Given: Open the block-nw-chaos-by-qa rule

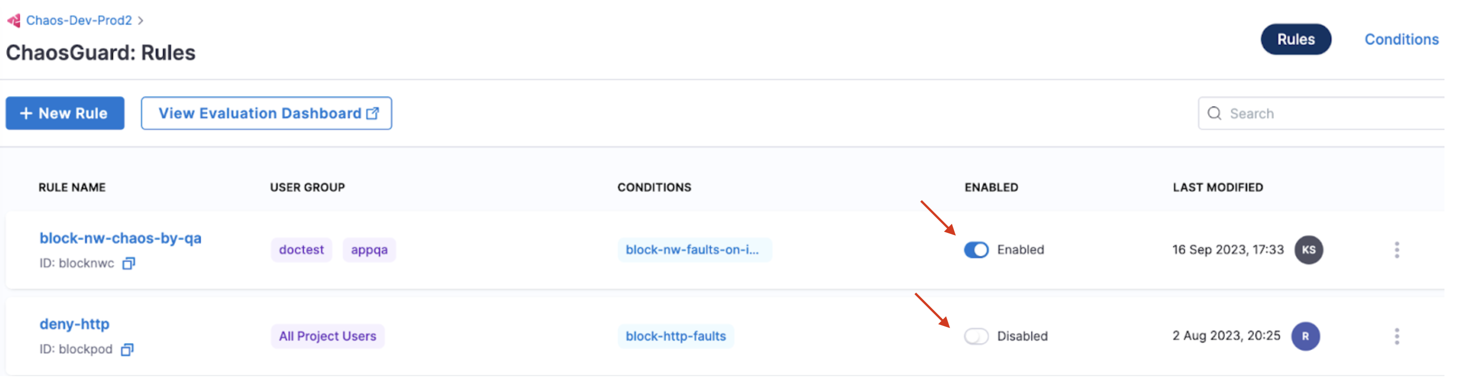Looking at the screenshot, I should pos(120,238).
